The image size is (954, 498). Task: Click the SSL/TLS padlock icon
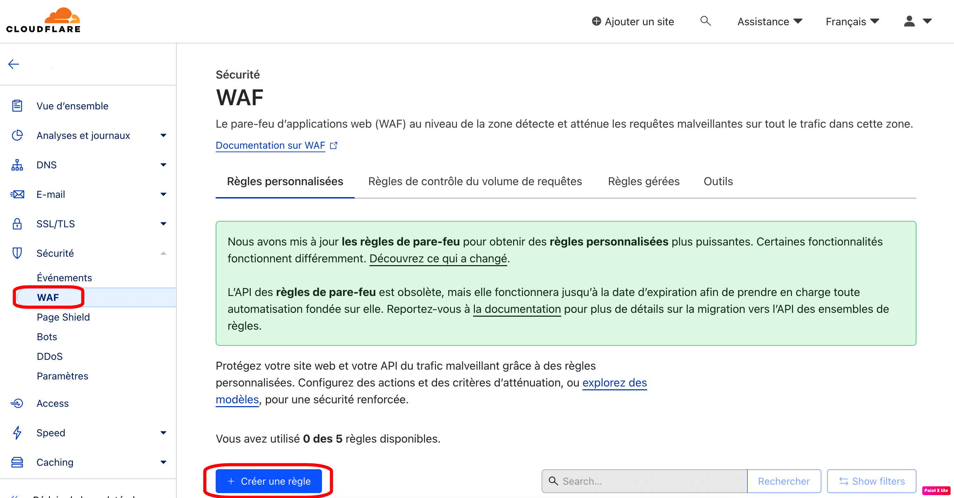pos(17,224)
